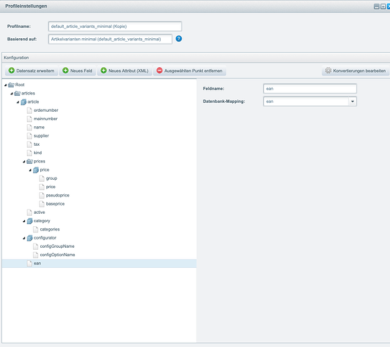The height and width of the screenshot is (347, 390).
Task: Click the categories file icon
Action: [36, 230]
